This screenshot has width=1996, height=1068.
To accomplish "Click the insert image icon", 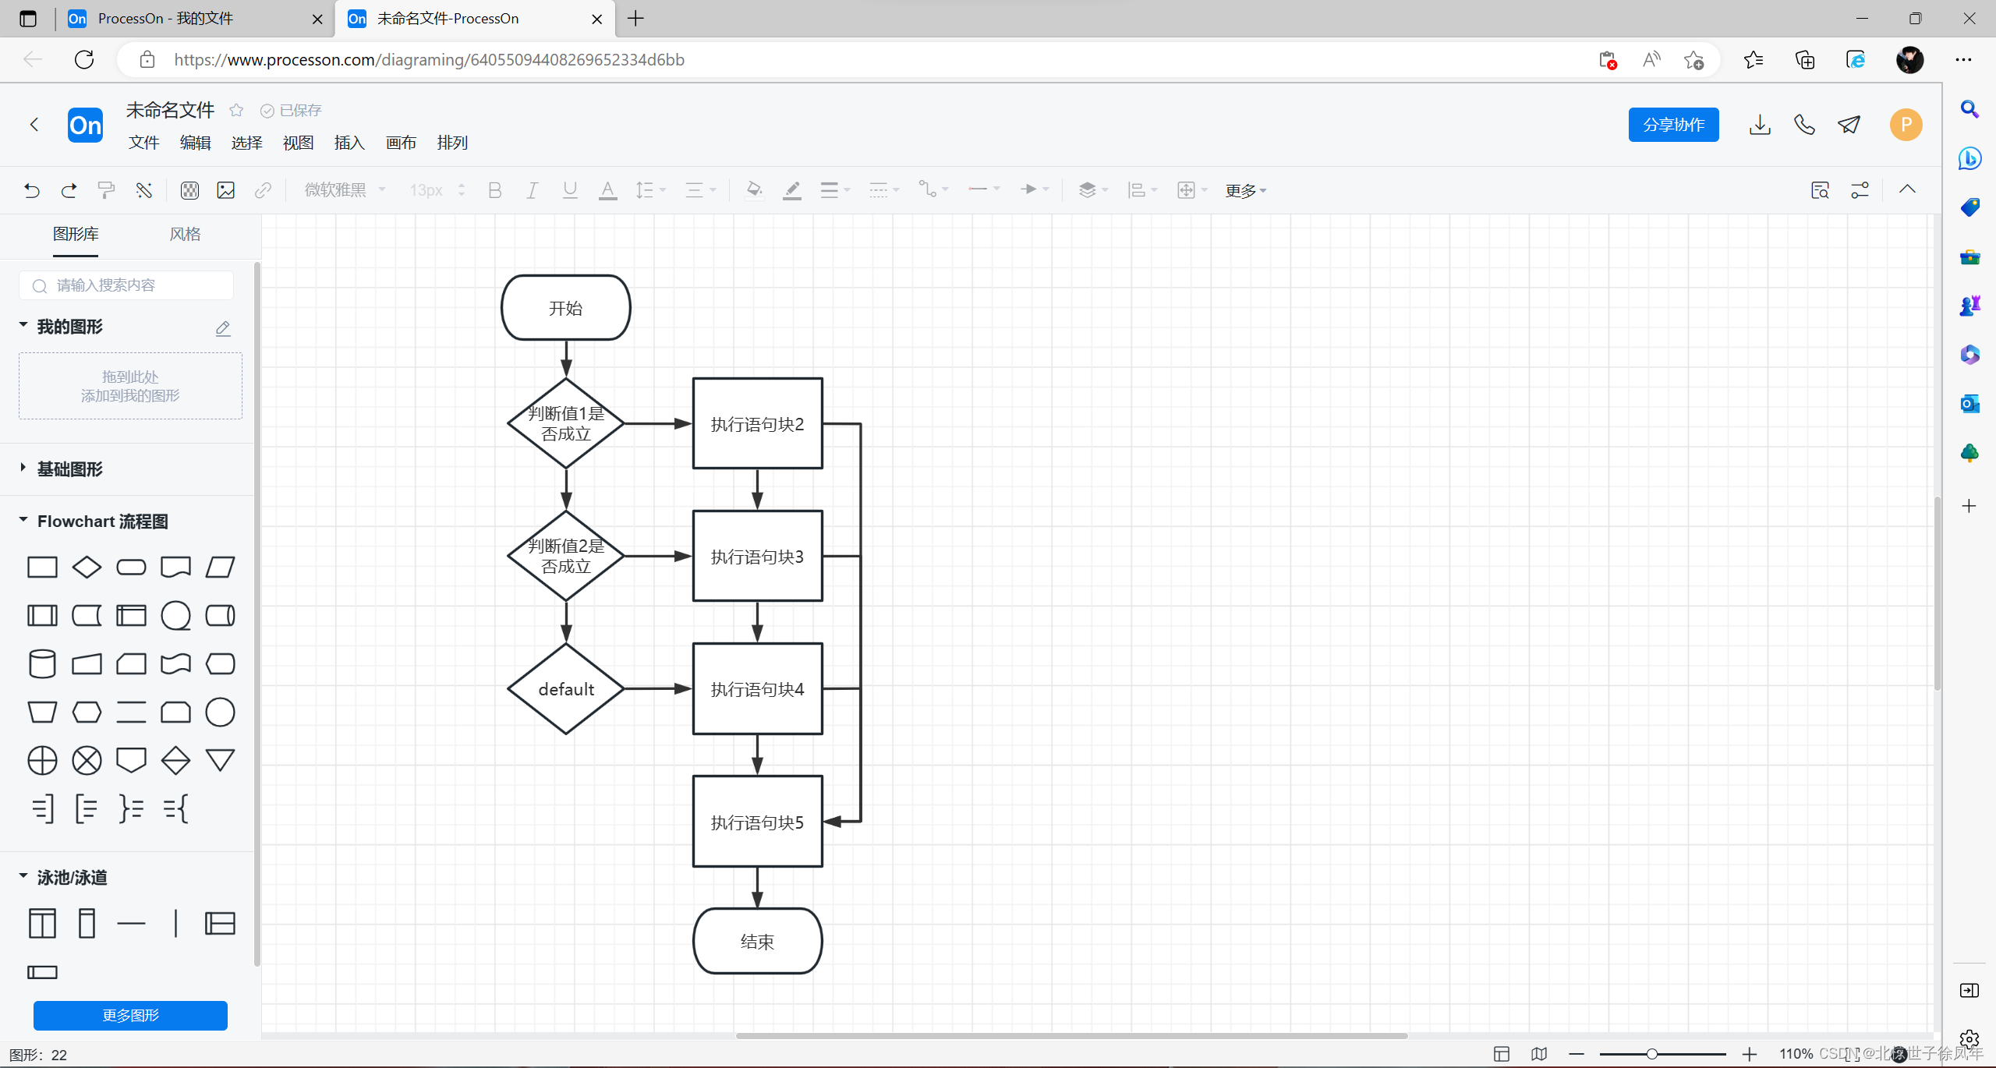I will coord(225,190).
